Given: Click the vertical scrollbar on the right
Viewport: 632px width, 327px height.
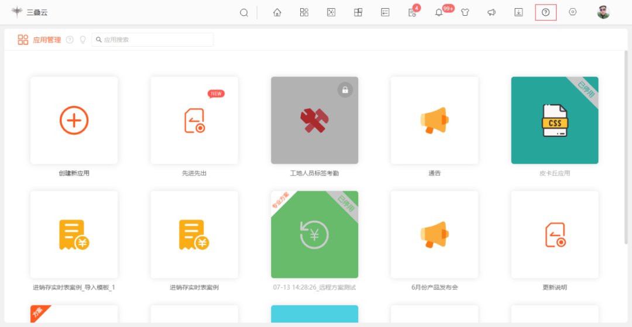Looking at the screenshot, I should click(626, 147).
